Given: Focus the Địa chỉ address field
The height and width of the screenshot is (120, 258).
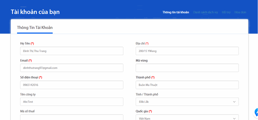Looking at the screenshot, I should point(187,51).
